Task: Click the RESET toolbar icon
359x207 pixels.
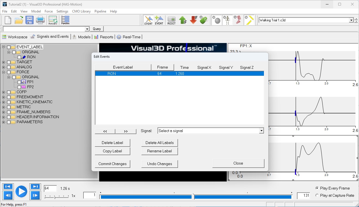Action: coord(172,20)
